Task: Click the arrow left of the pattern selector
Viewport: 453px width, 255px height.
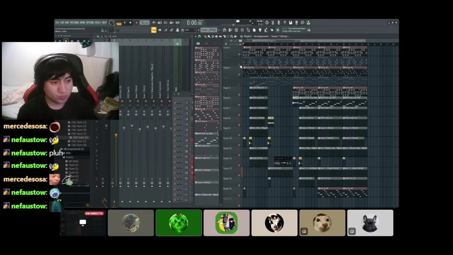Action: [199, 30]
